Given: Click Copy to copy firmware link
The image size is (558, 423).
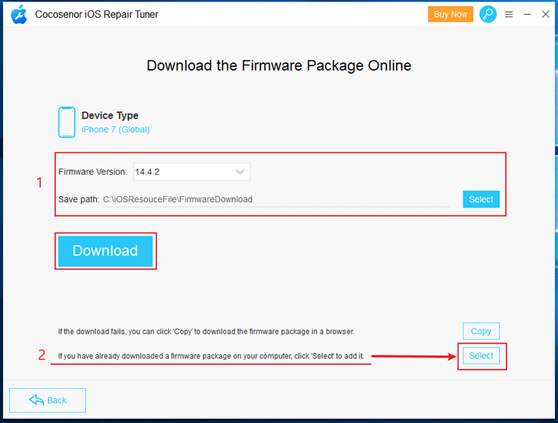Looking at the screenshot, I should point(481,331).
